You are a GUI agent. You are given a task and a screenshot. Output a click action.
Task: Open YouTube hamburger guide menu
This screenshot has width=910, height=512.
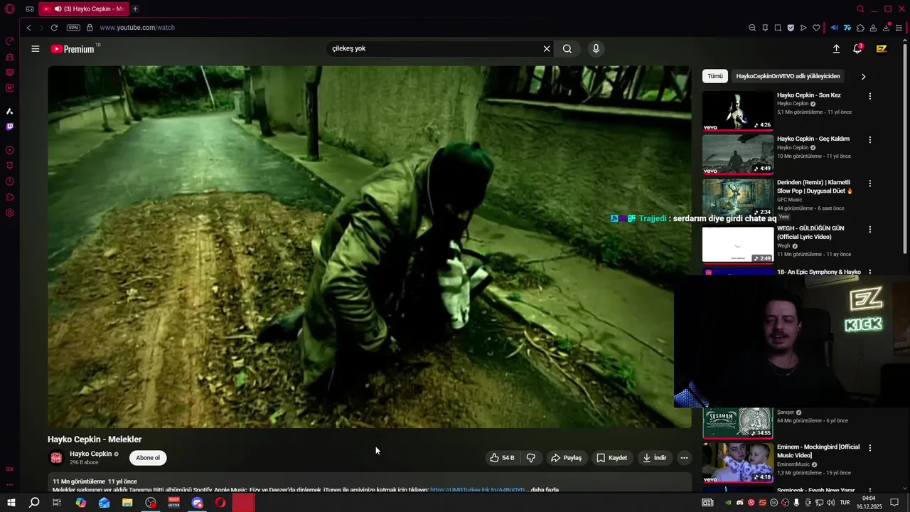tap(36, 49)
